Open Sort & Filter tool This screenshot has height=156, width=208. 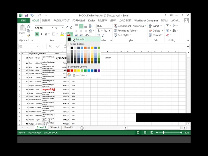click(x=174, y=26)
